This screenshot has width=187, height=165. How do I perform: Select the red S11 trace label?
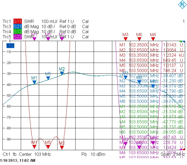[18, 21]
